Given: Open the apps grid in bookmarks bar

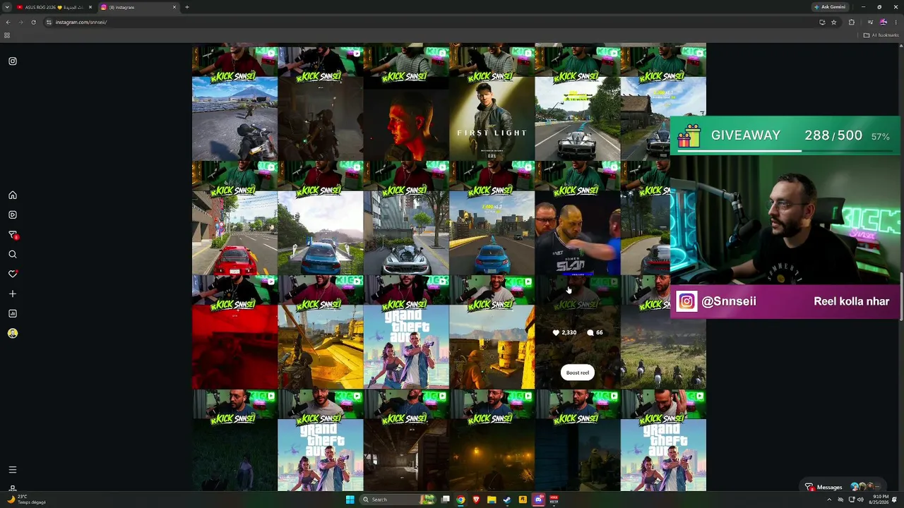Looking at the screenshot, I should click(x=7, y=35).
